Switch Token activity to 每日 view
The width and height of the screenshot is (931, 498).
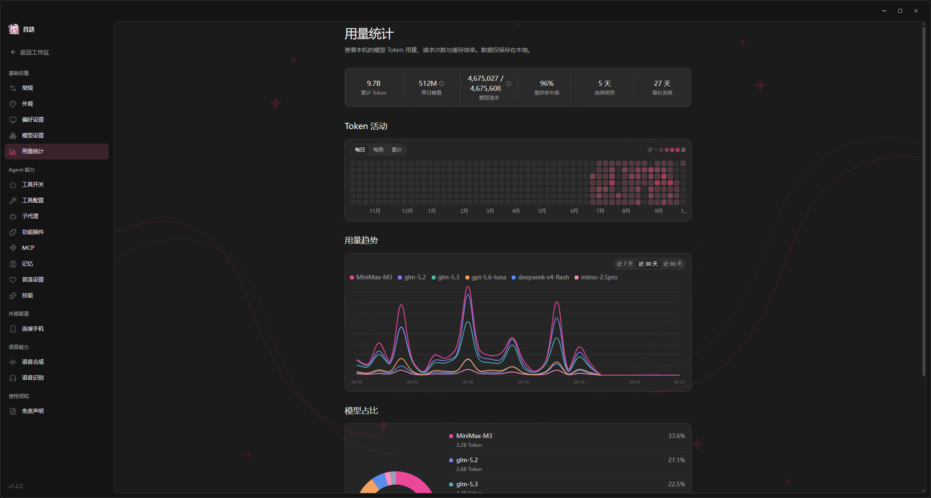(x=360, y=150)
